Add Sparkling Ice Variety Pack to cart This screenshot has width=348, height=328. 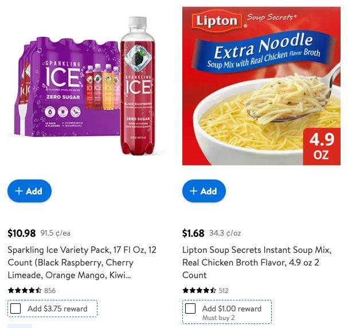click(x=29, y=191)
